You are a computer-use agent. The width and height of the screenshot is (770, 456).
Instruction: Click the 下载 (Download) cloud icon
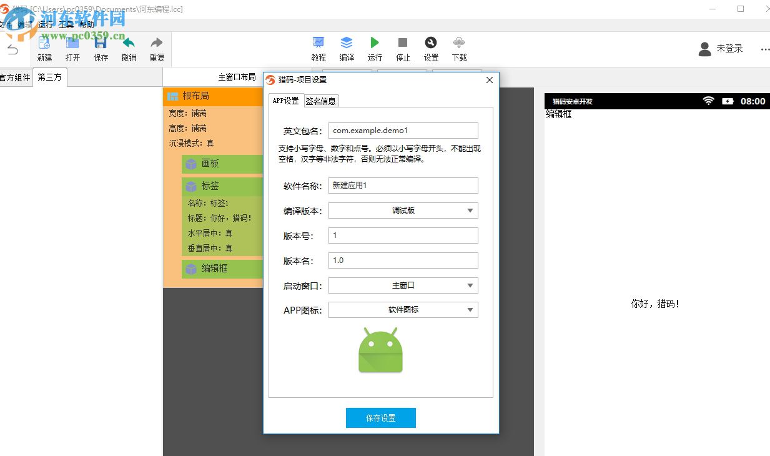(459, 42)
